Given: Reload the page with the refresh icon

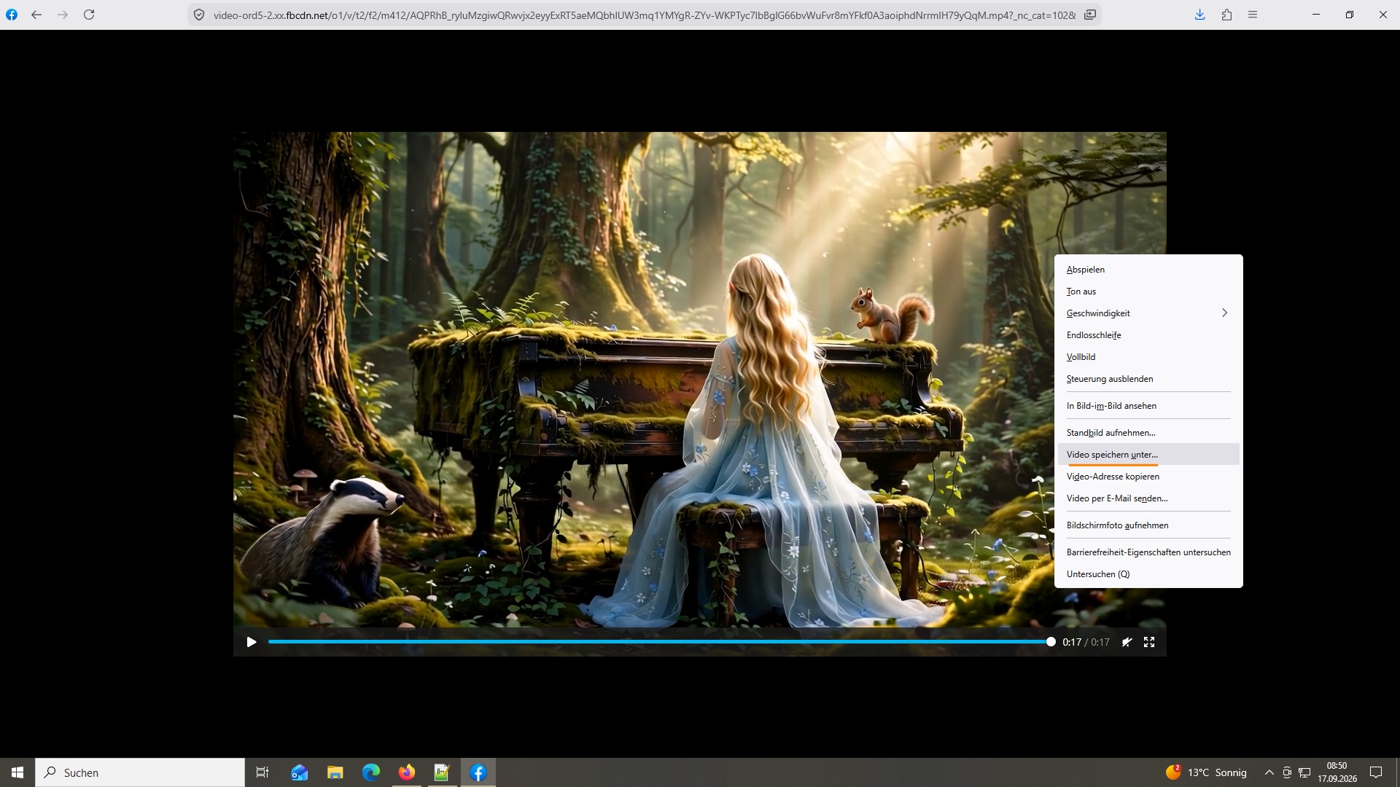Looking at the screenshot, I should (89, 15).
